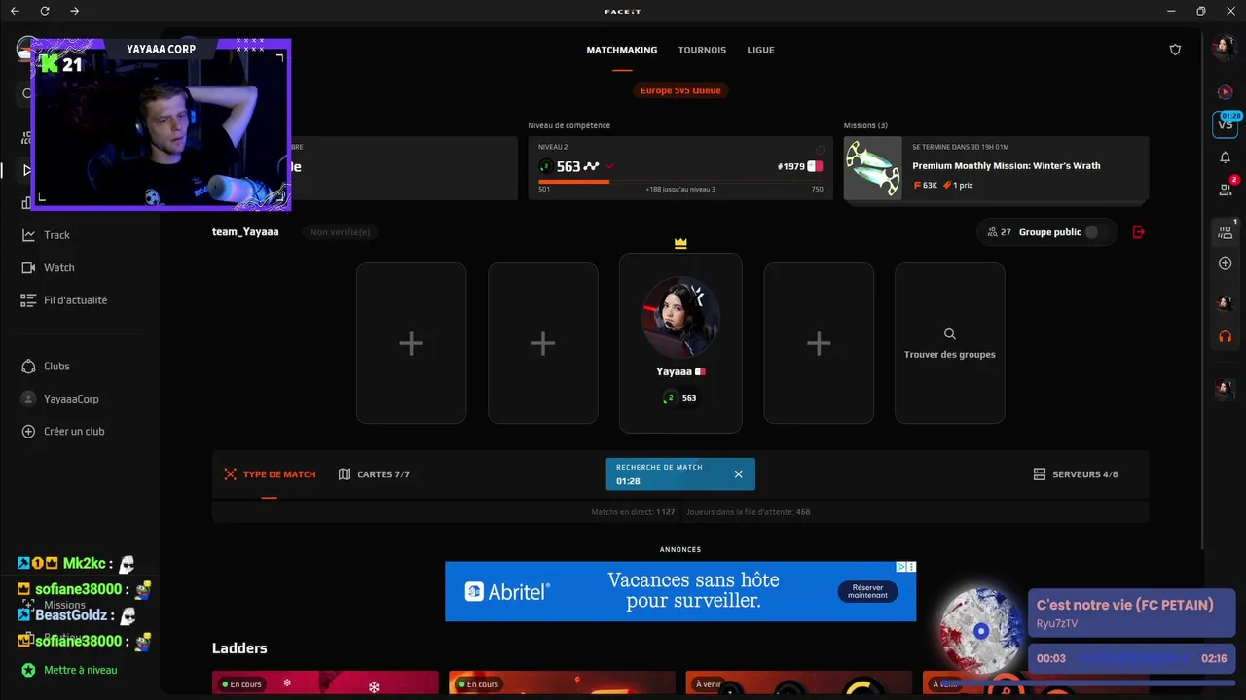
Task: Open the profile avatar at top right
Action: point(1225,48)
